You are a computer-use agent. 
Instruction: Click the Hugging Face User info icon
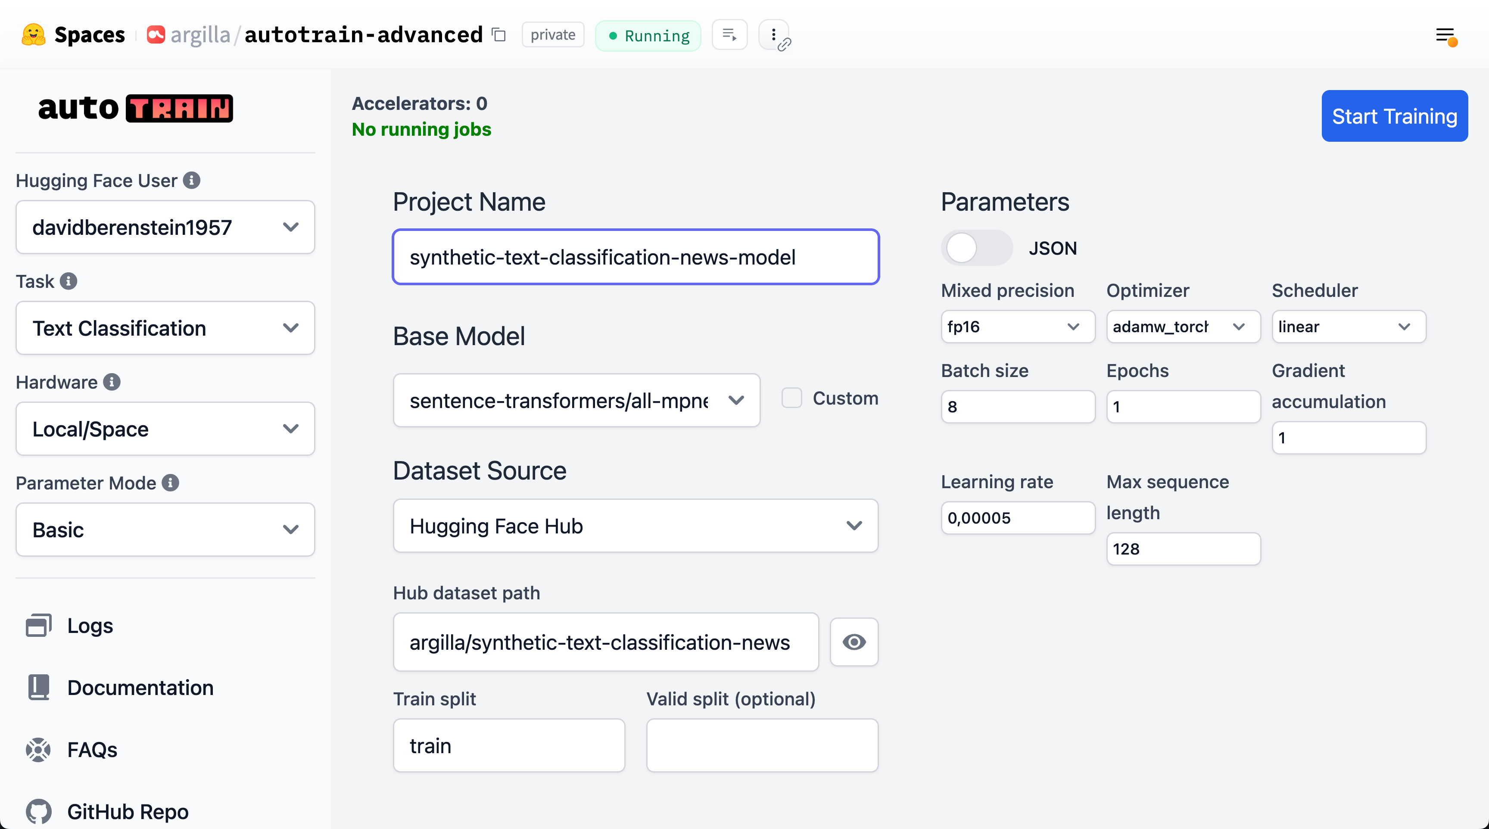[191, 181]
